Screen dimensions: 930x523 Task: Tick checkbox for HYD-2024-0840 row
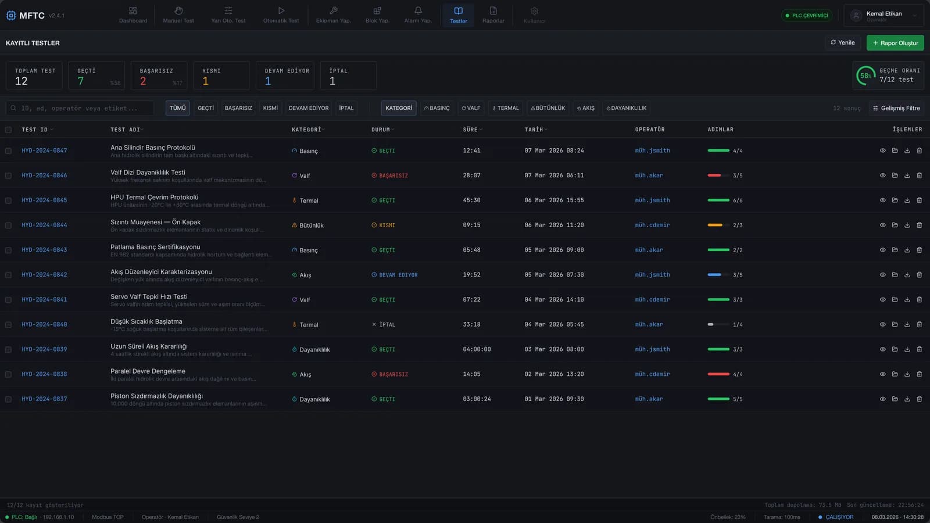[x=8, y=325]
